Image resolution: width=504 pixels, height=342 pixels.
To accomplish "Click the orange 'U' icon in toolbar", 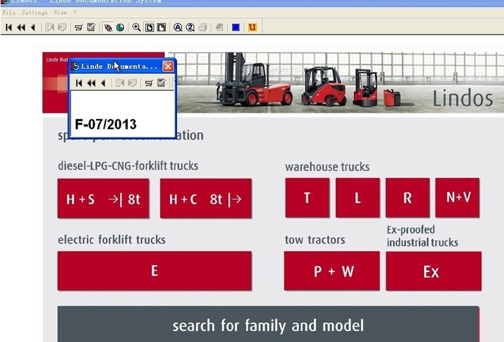I will [x=252, y=28].
